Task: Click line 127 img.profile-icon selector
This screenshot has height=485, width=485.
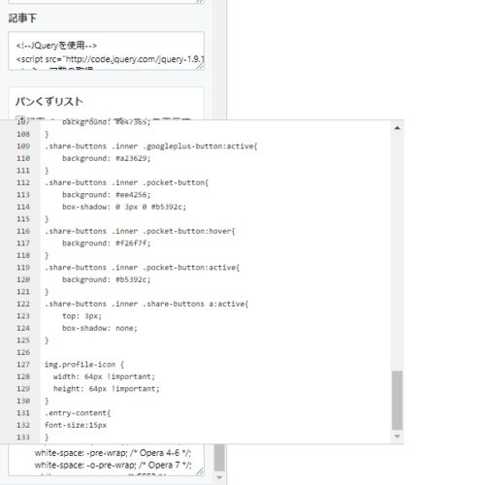Action: pyautogui.click(x=84, y=365)
